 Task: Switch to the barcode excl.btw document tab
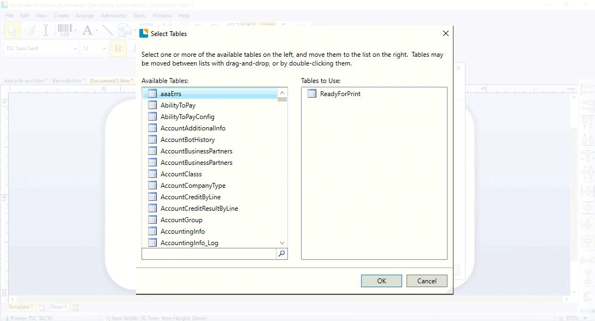click(25, 81)
